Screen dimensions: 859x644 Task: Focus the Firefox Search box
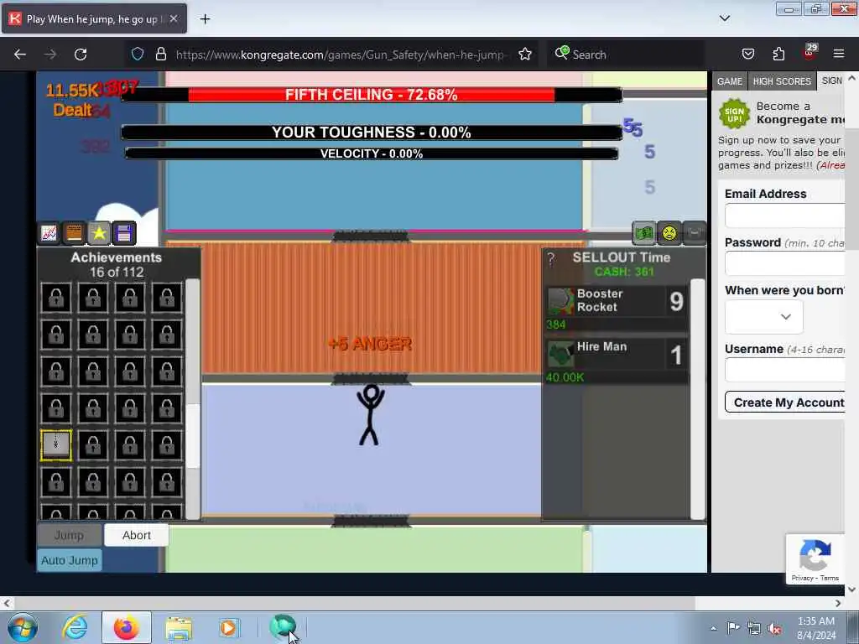pos(626,55)
